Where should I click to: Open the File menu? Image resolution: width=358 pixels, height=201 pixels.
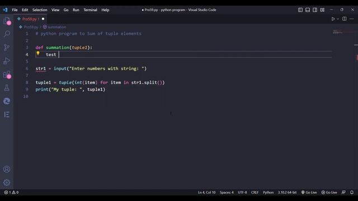[x=15, y=10]
